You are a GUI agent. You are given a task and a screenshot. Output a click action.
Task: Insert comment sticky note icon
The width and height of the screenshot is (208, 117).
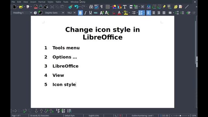point(175,7)
